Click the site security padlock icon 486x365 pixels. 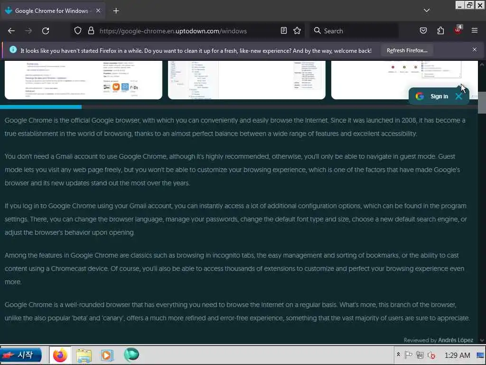pyautogui.click(x=91, y=31)
